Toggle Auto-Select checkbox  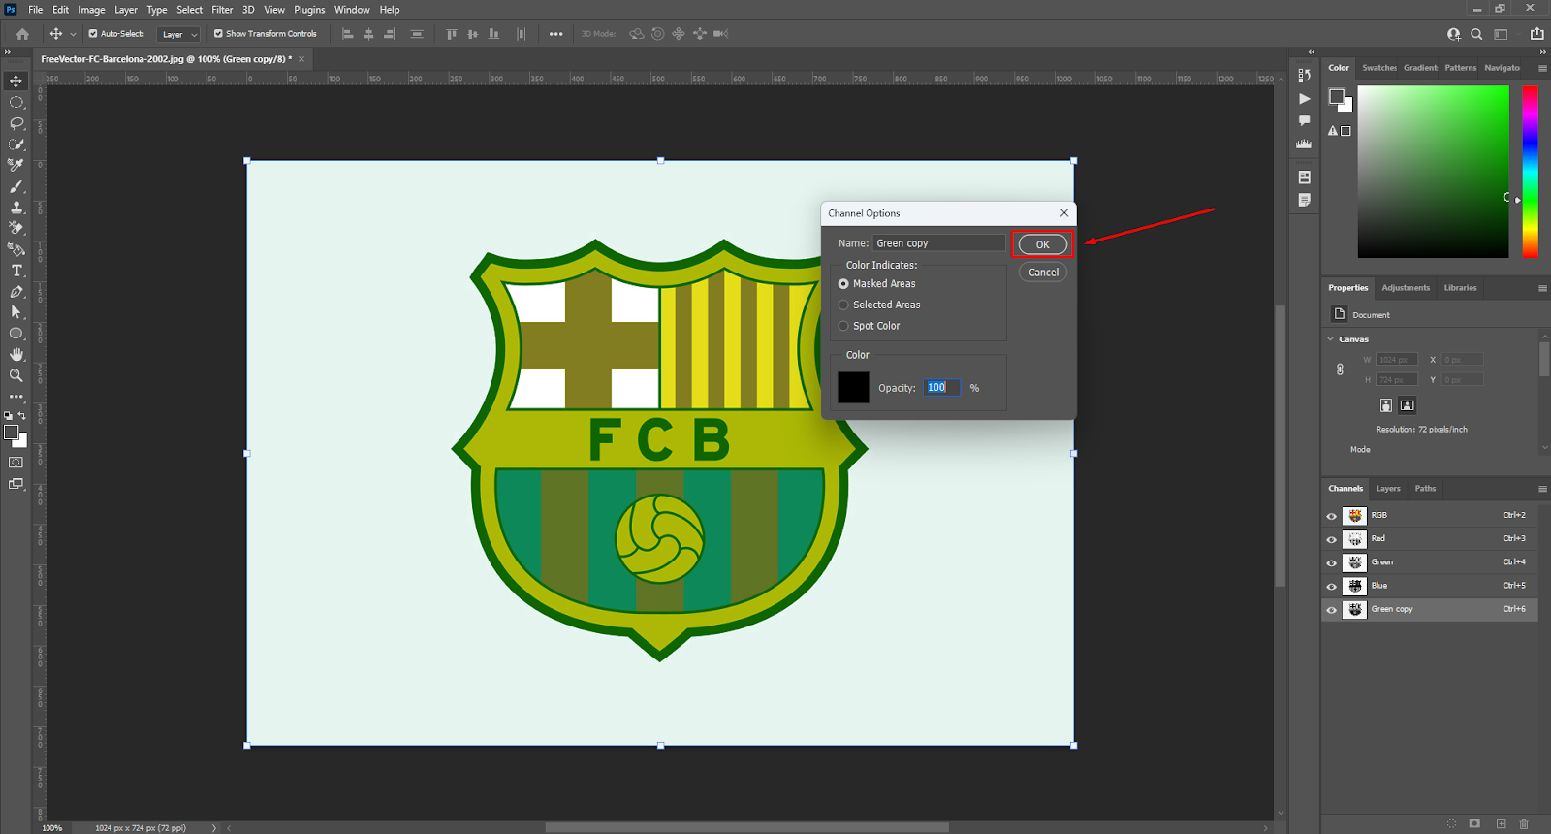coord(93,34)
